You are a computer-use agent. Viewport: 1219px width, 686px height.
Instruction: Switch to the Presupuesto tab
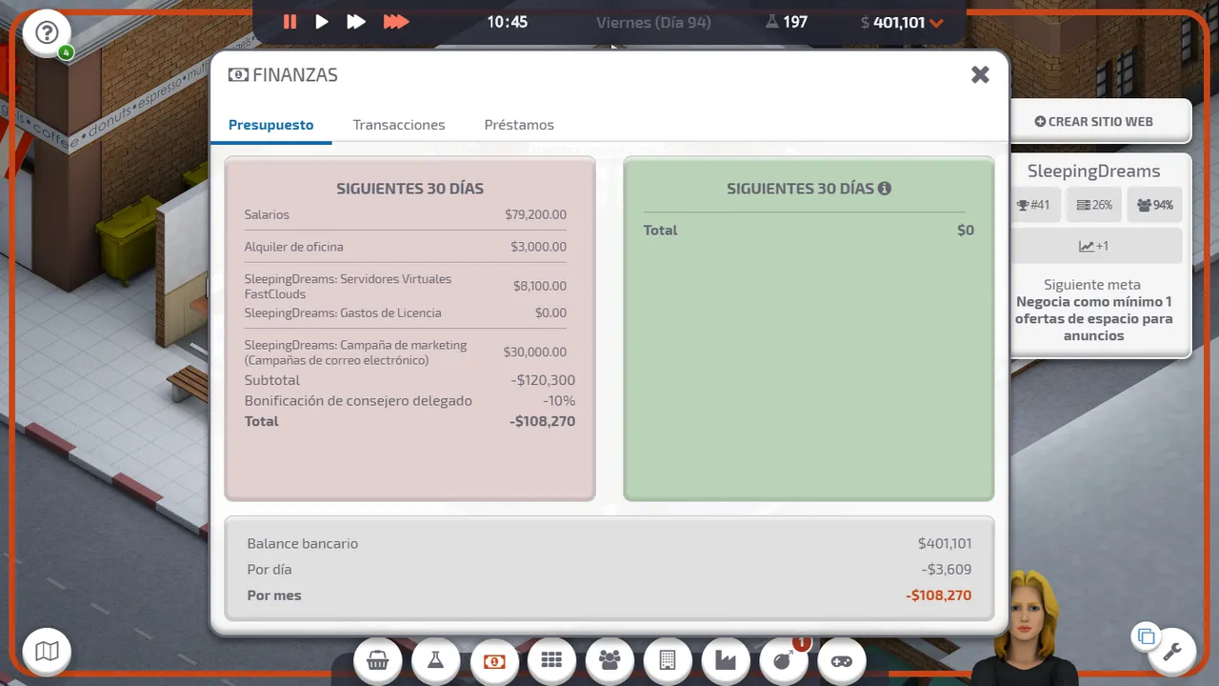click(270, 125)
